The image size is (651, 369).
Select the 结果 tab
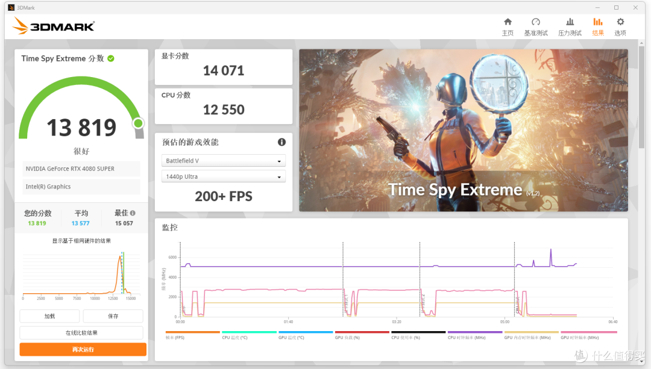pos(598,27)
